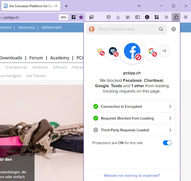Image resolution: width=191 pixels, height=181 pixels.
Task: Click the Nachhaltigkeit topic link
Action: coord(11,76)
